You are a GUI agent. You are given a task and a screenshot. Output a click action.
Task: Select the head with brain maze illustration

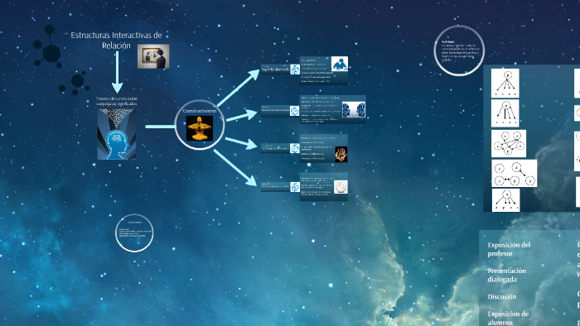117,134
